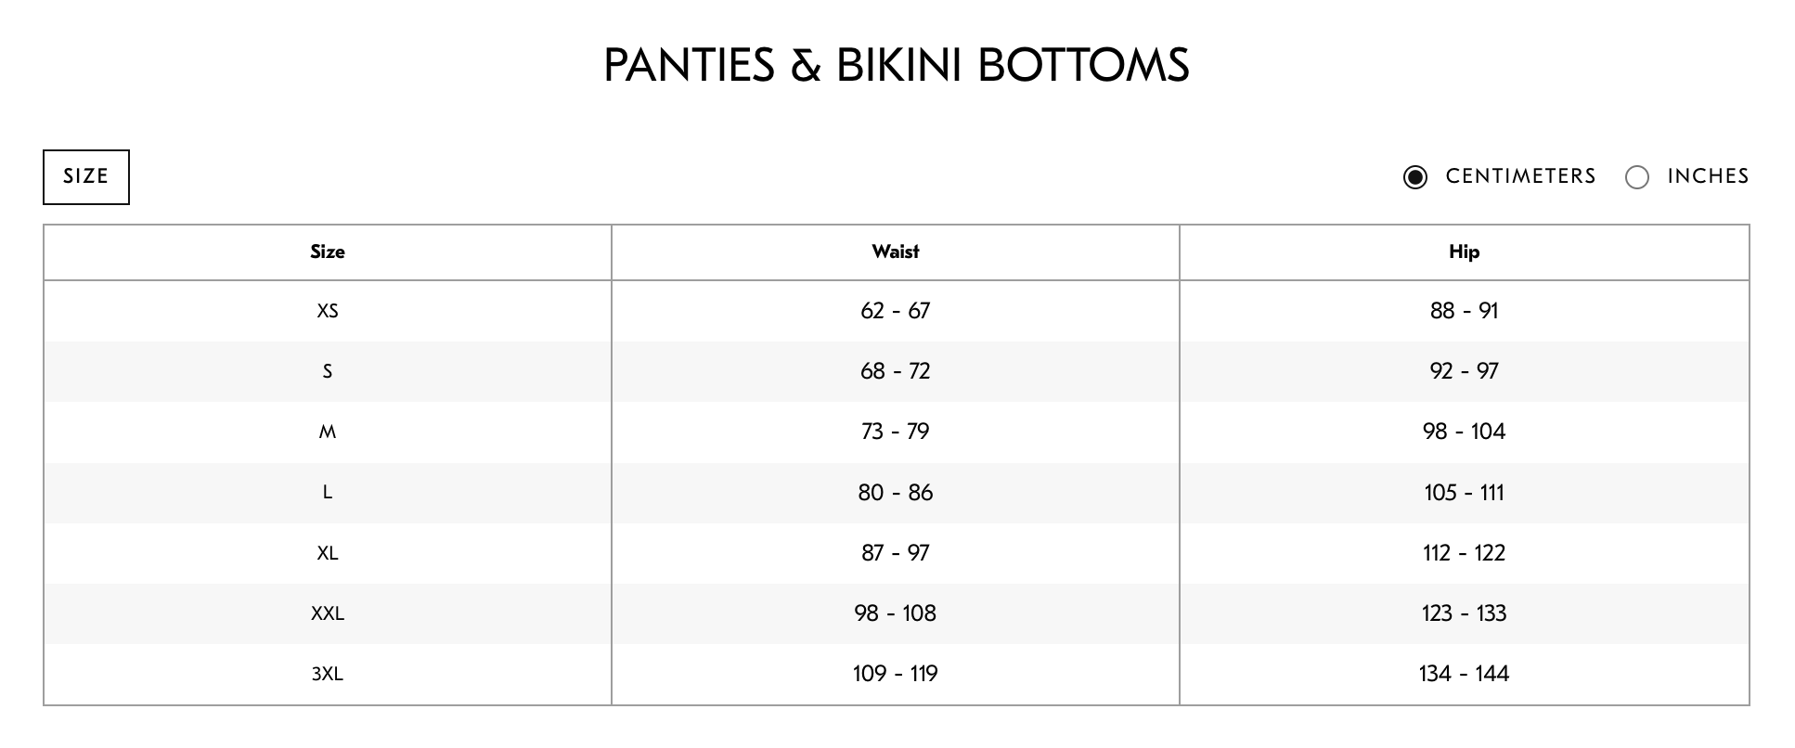Image resolution: width=1795 pixels, height=748 pixels.
Task: Click the SIZE button
Action: pos(86,176)
